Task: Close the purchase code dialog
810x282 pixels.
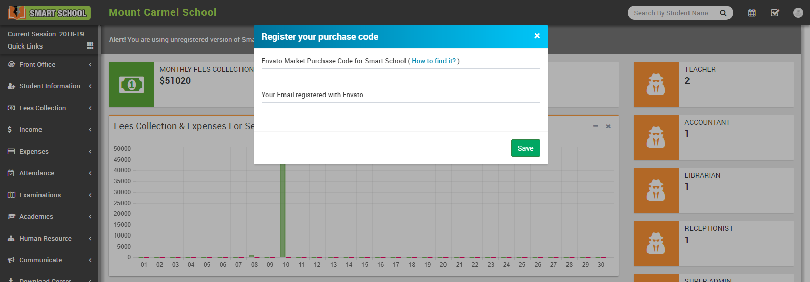Action: pos(537,36)
